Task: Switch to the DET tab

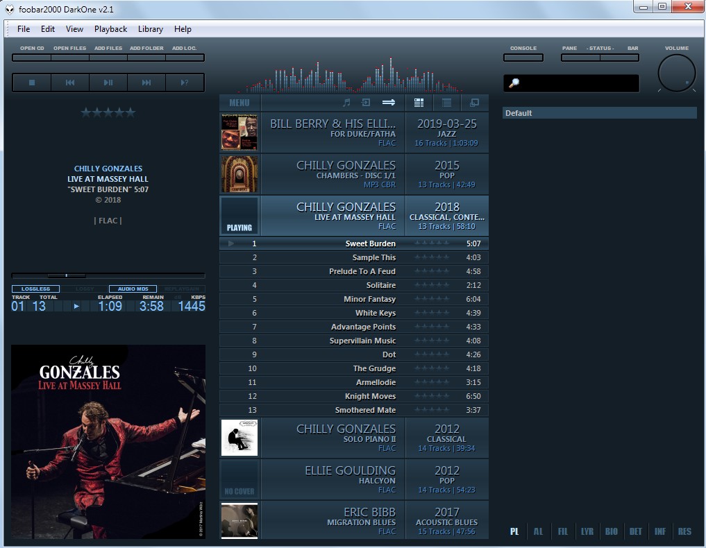Action: click(636, 531)
